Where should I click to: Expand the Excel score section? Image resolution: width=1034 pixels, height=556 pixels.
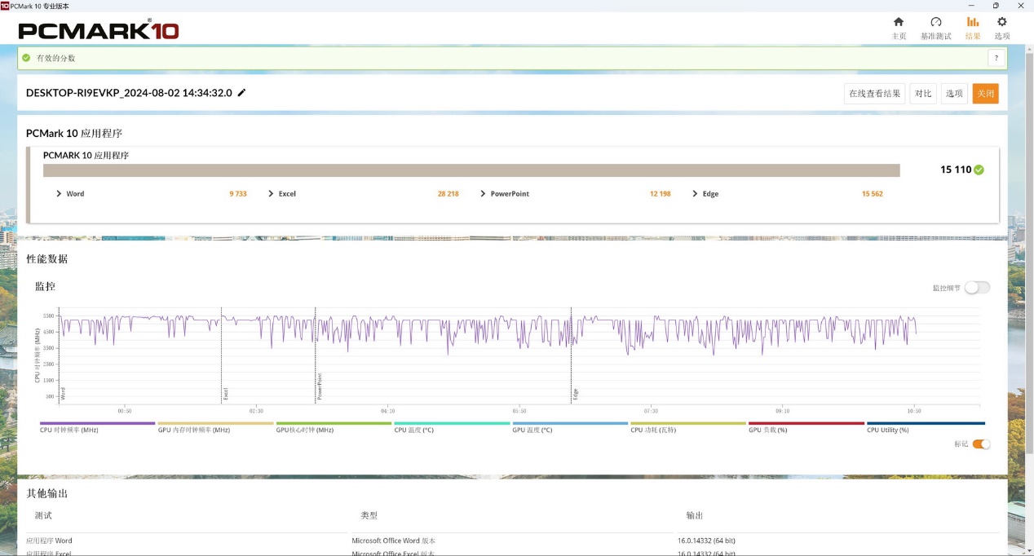(x=272, y=194)
